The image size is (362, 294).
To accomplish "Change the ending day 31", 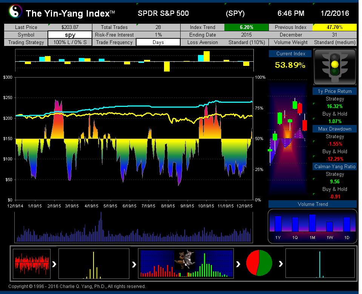I will pos(334,35).
